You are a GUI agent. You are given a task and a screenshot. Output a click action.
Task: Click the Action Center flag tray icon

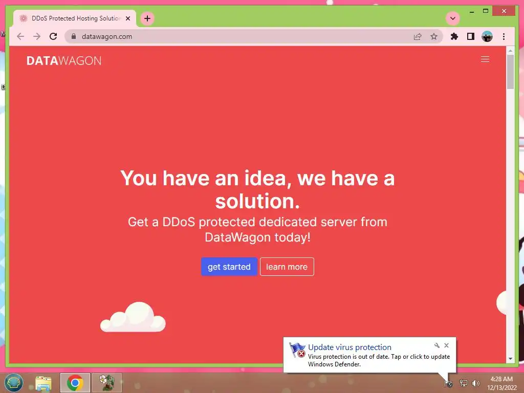click(x=448, y=383)
